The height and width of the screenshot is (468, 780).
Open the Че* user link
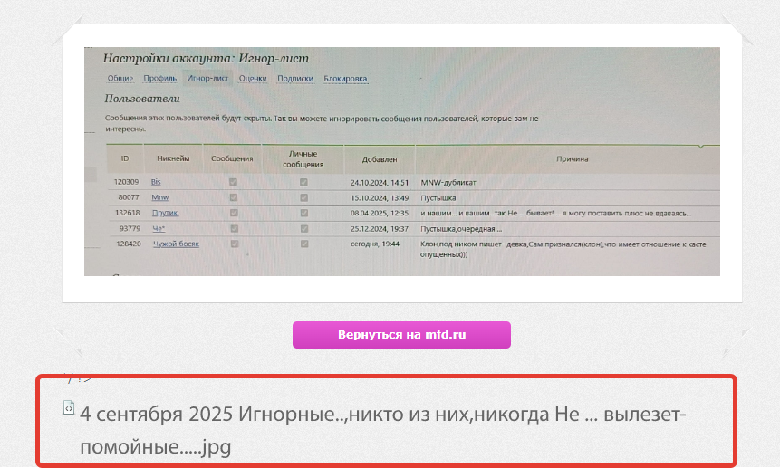159,228
